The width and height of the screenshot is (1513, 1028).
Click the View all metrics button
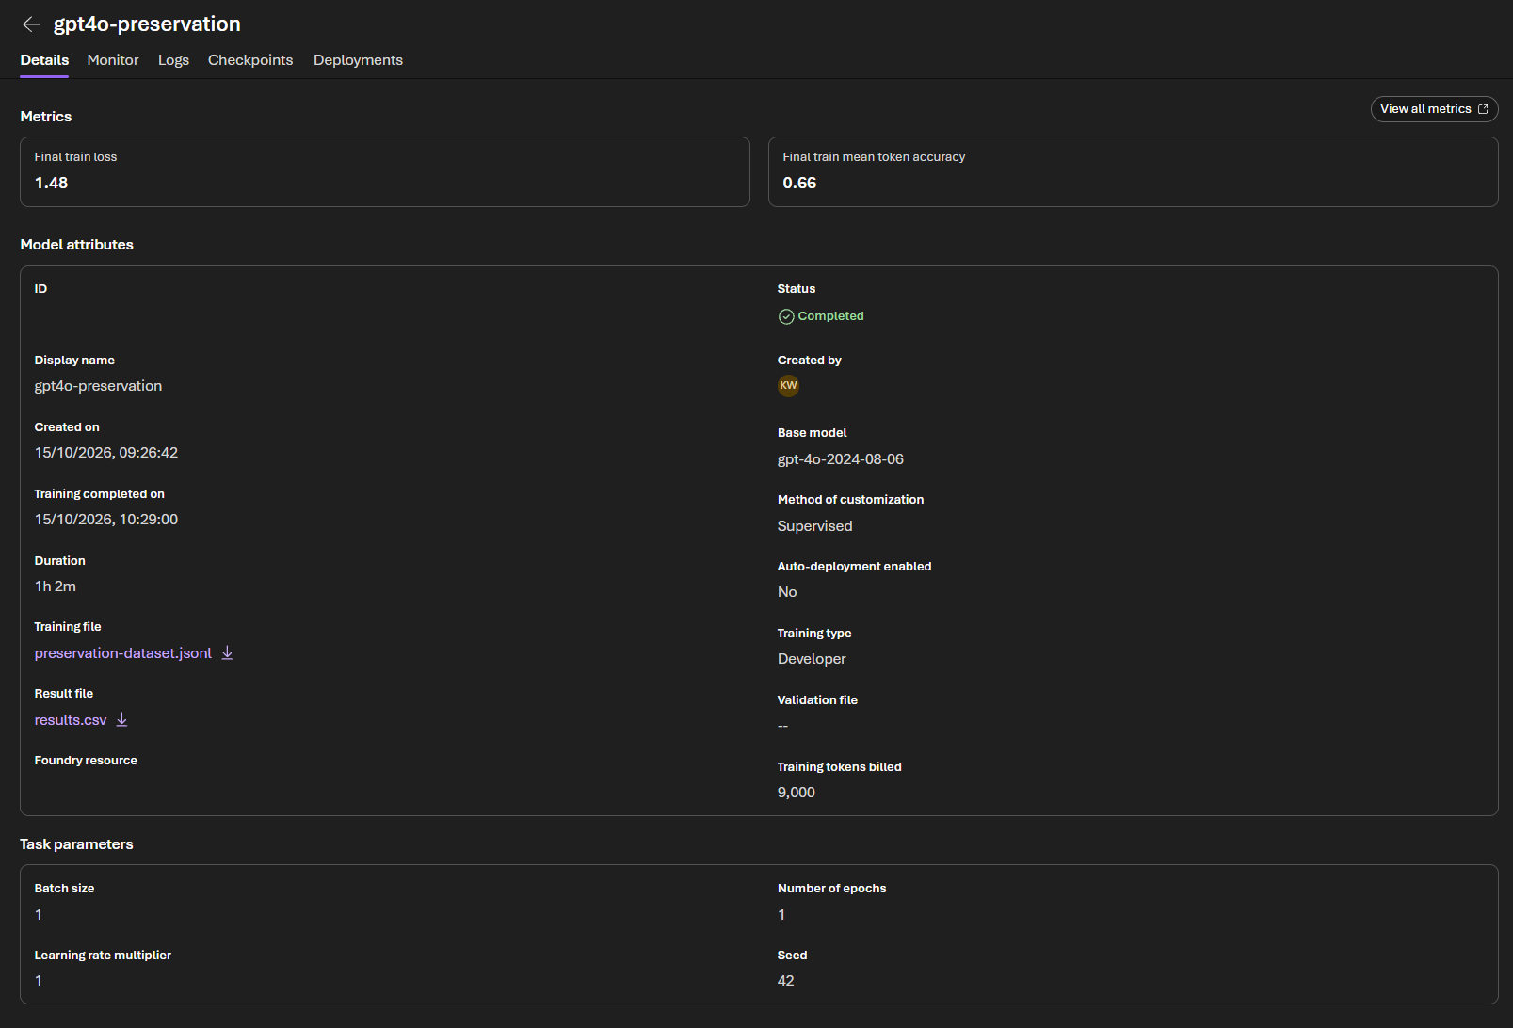point(1434,109)
